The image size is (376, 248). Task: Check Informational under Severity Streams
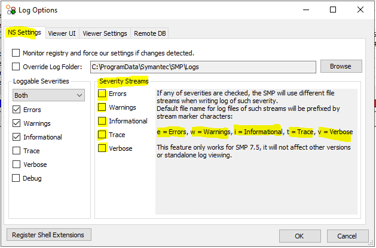point(102,121)
